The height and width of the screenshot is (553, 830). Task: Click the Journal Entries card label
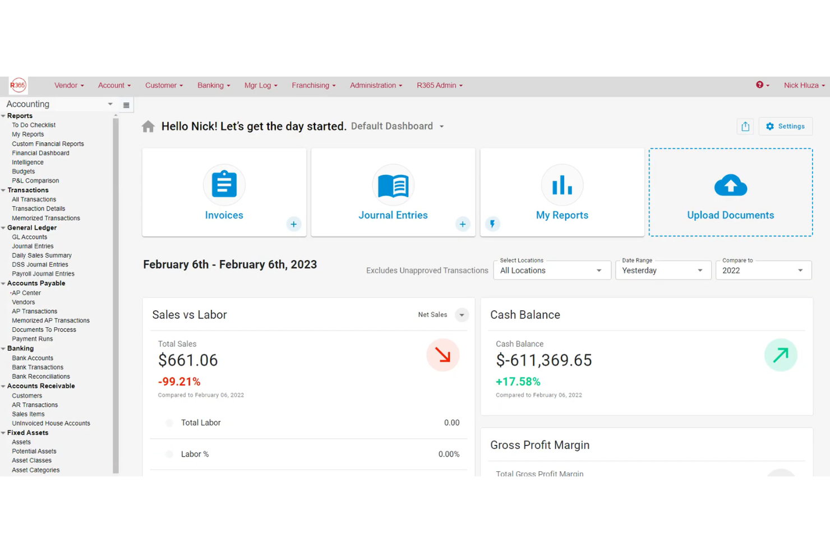coord(393,215)
